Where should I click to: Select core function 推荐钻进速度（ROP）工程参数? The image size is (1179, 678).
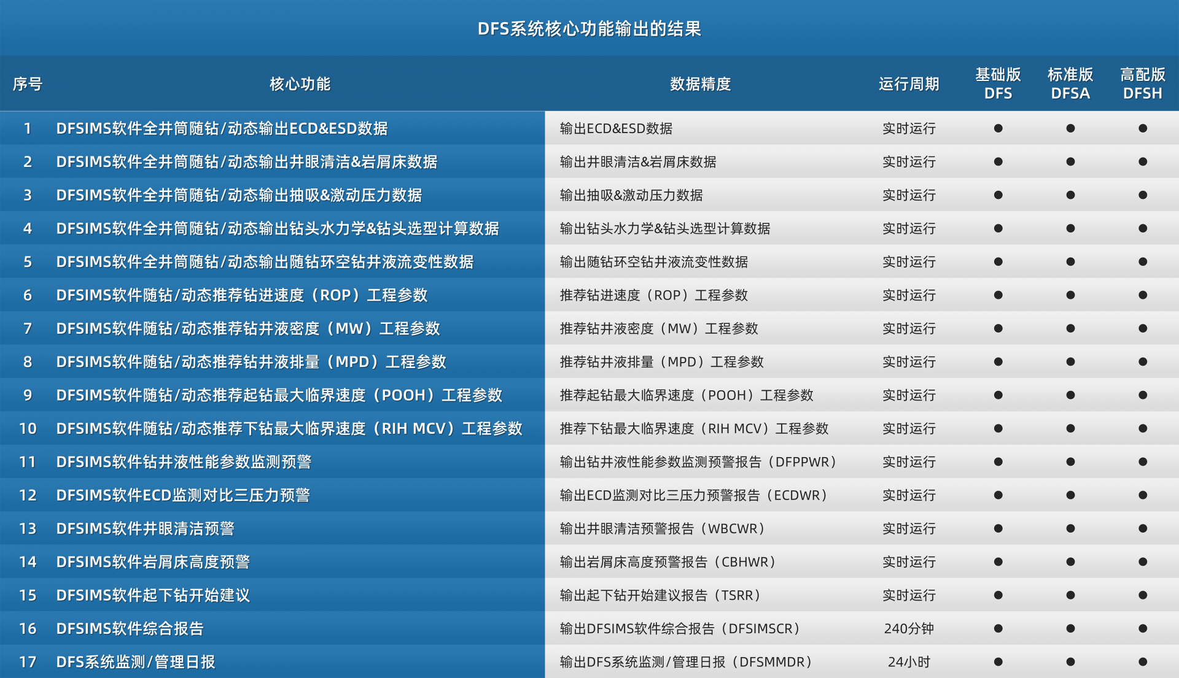[241, 295]
